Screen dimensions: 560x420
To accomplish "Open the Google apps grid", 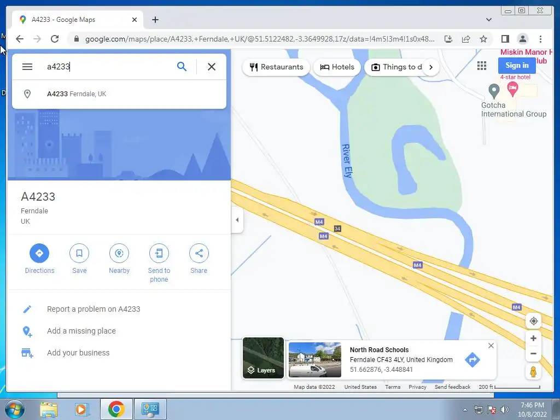I will pyautogui.click(x=482, y=66).
